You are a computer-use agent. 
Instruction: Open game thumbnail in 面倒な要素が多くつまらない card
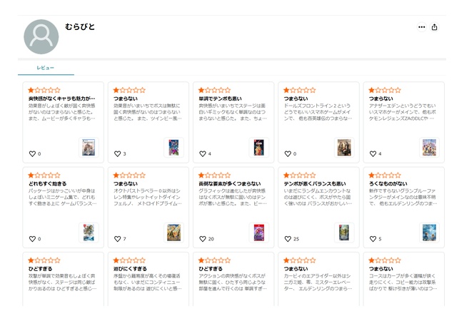[259, 233]
